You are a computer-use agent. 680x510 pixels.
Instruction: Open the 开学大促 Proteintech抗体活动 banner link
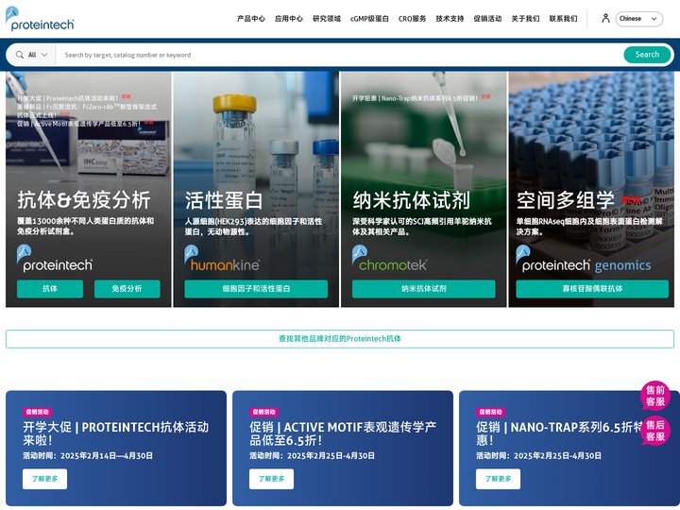coord(68,98)
